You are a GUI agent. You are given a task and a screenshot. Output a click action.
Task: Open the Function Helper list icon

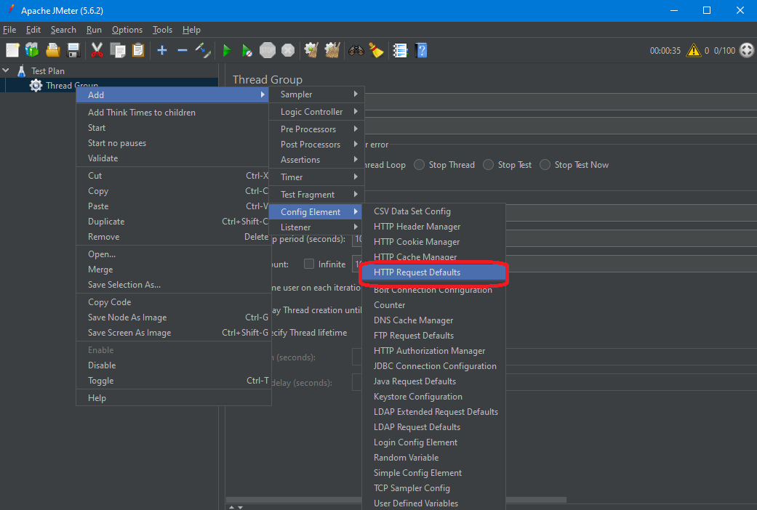(x=400, y=50)
